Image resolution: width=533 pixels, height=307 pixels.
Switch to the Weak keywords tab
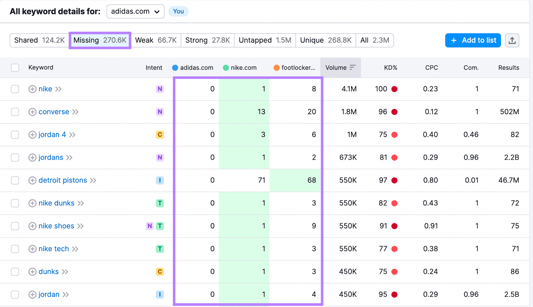pos(156,40)
